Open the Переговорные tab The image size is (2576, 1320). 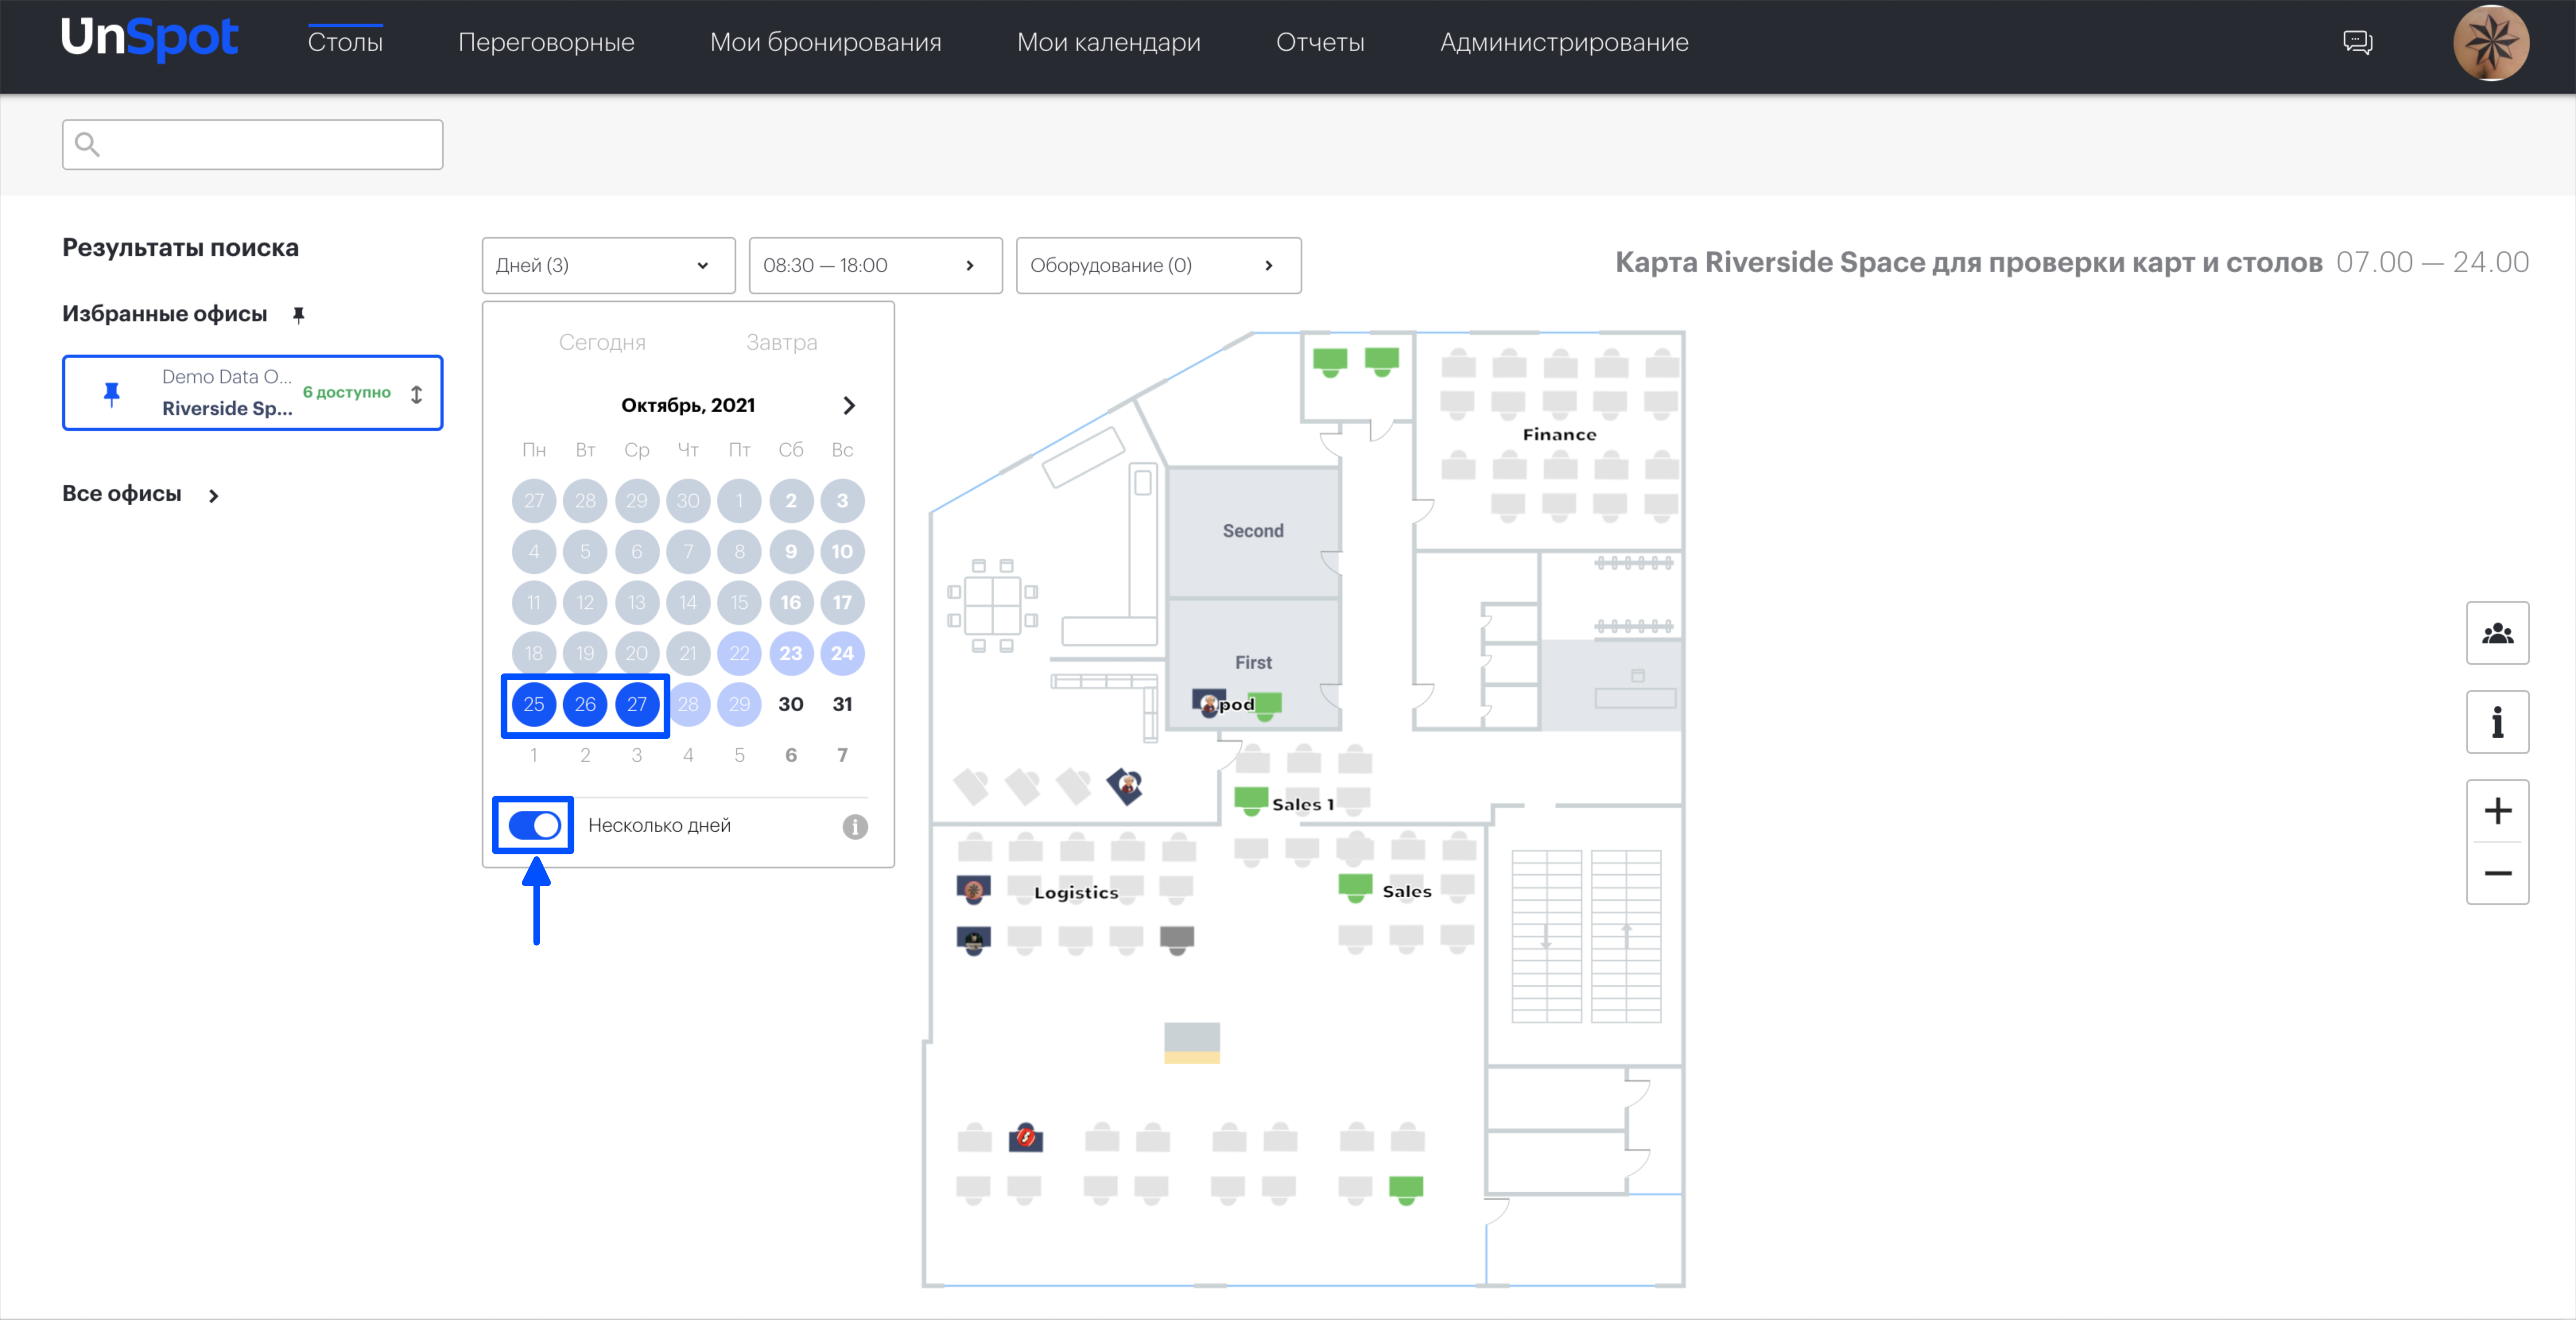[x=546, y=43]
